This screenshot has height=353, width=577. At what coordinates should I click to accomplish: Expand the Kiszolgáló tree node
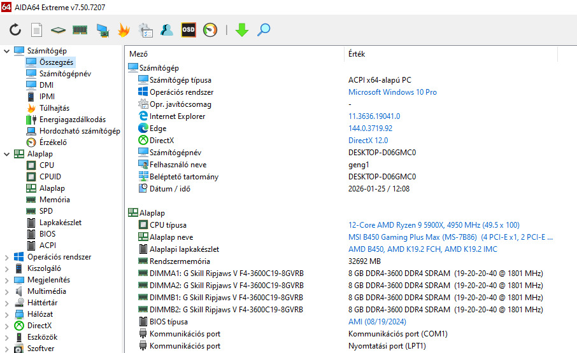pyautogui.click(x=6, y=269)
